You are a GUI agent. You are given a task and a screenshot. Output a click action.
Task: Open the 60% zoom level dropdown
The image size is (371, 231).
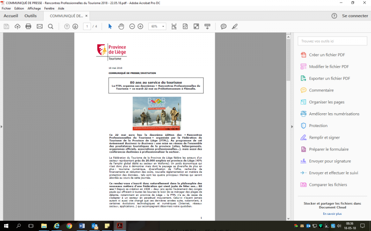157,26
